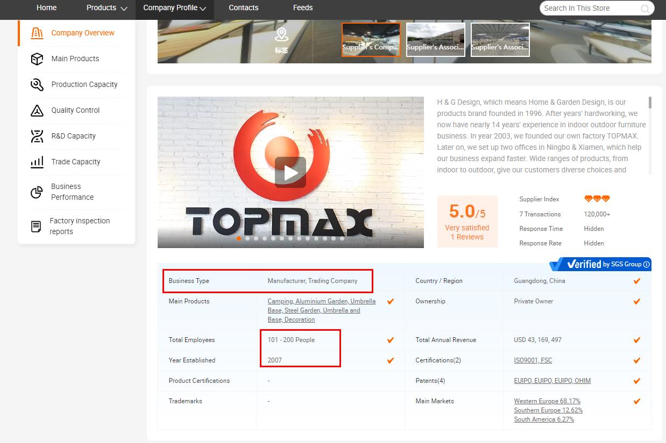Viewport: 666px width, 443px height.
Task: Click the Company Overview building icon
Action: pos(37,33)
